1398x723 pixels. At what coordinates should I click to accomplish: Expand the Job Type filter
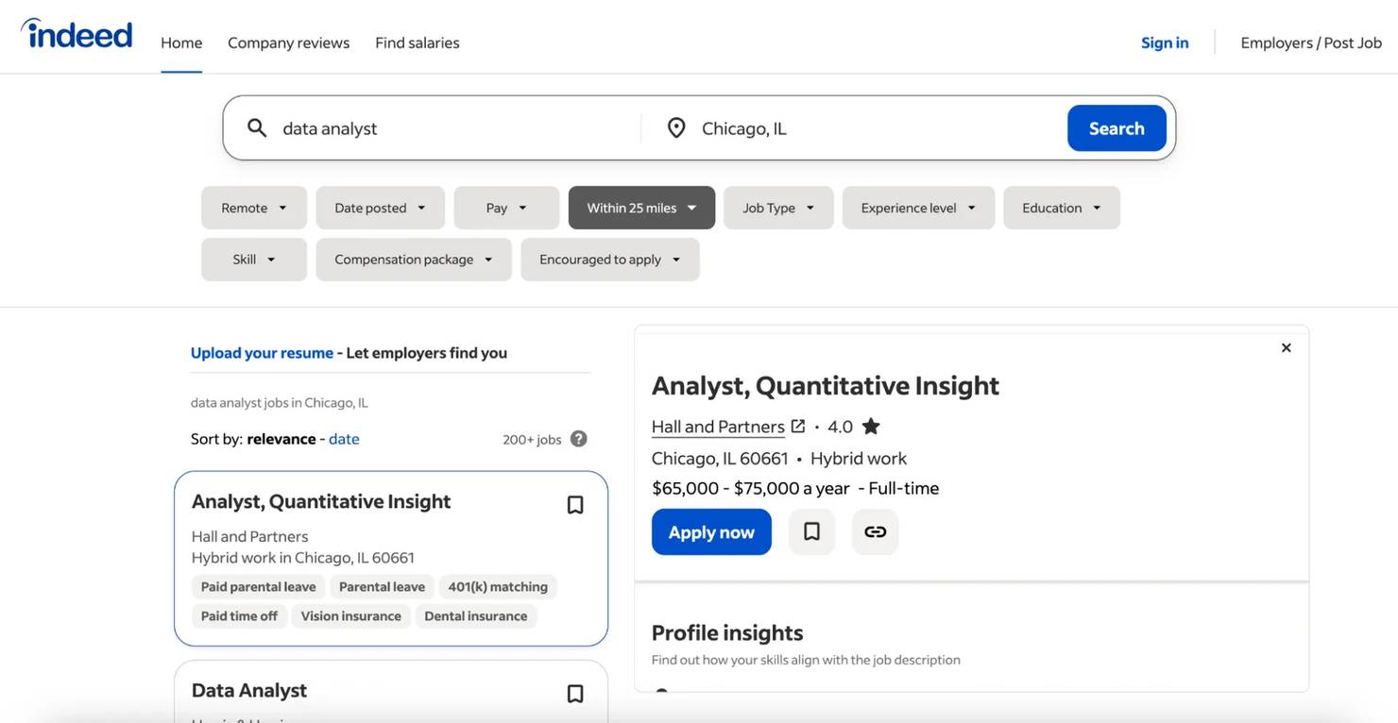[x=778, y=208]
